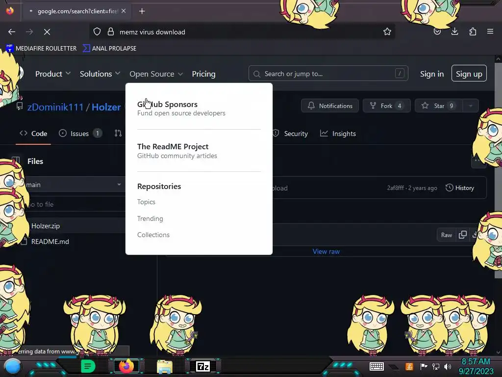Open the extensions puzzle icon
The image size is (502, 377).
coord(473,32)
